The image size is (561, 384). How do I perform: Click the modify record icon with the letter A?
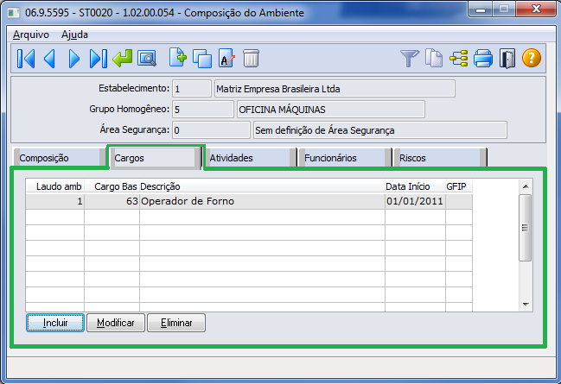[226, 58]
